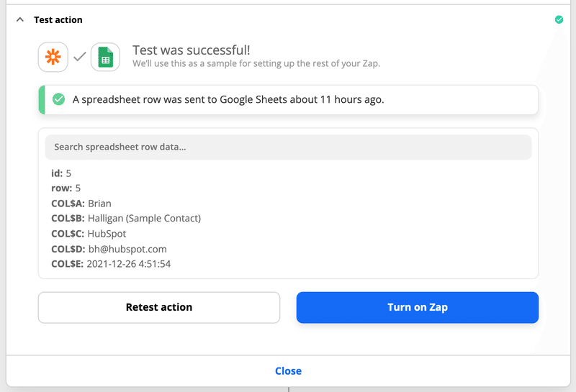
Task: Select the COL$A Brian value
Action: (99, 204)
